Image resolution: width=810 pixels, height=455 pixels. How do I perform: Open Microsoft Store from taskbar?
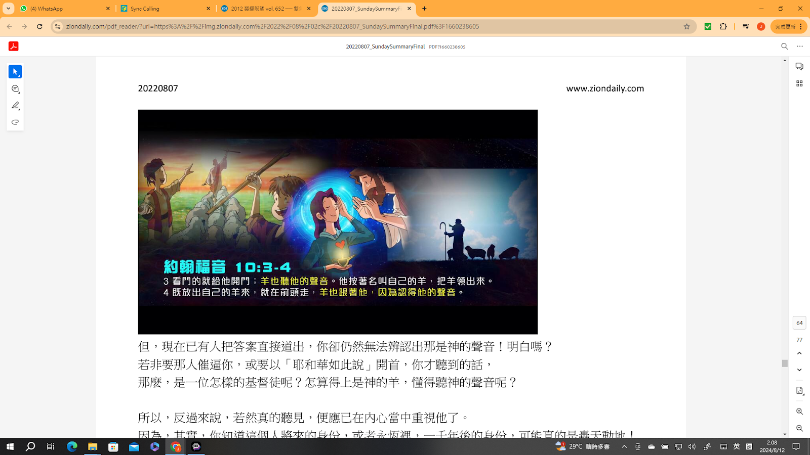point(113,446)
